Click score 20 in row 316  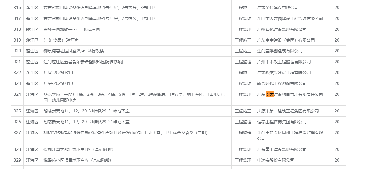point(337,8)
